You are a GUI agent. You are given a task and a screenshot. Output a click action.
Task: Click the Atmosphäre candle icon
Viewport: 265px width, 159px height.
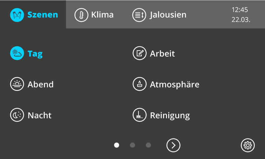(139, 84)
